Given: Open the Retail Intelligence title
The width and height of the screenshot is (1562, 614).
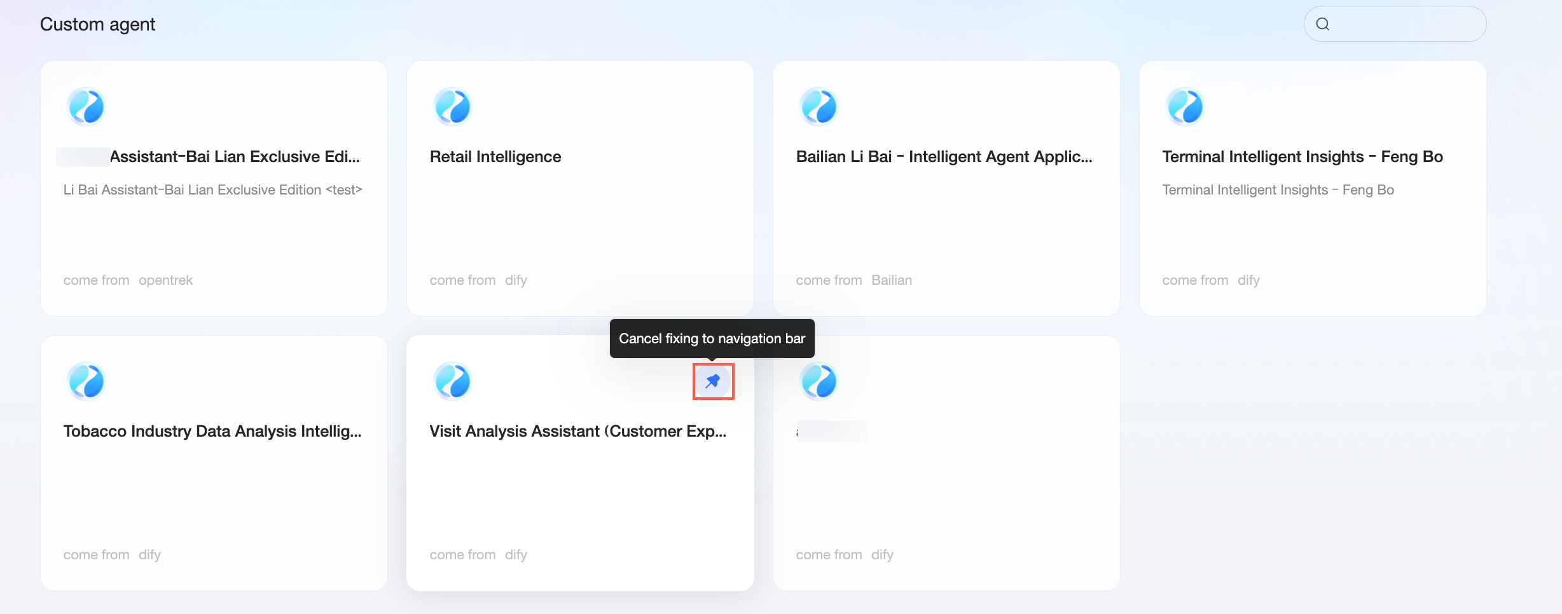Looking at the screenshot, I should click(x=495, y=157).
